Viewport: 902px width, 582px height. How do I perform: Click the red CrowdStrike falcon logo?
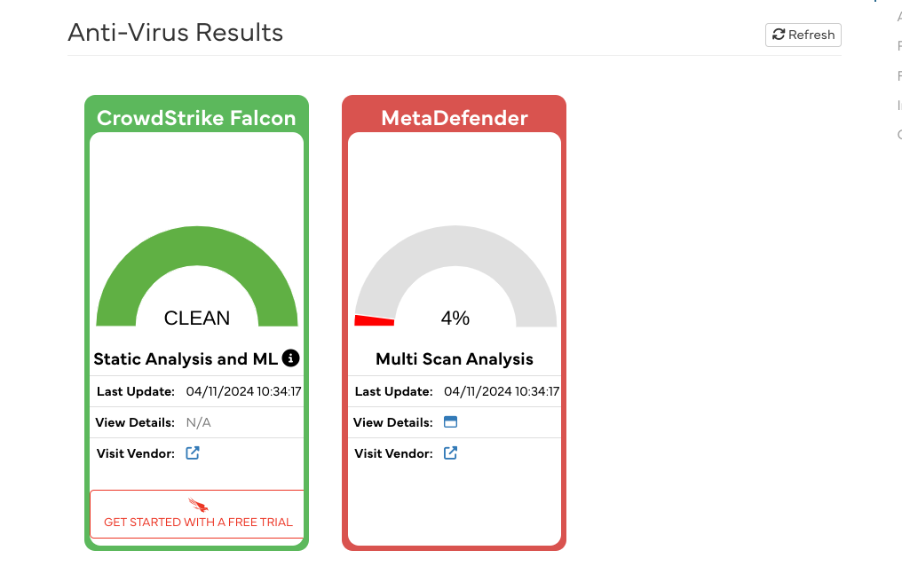point(198,505)
